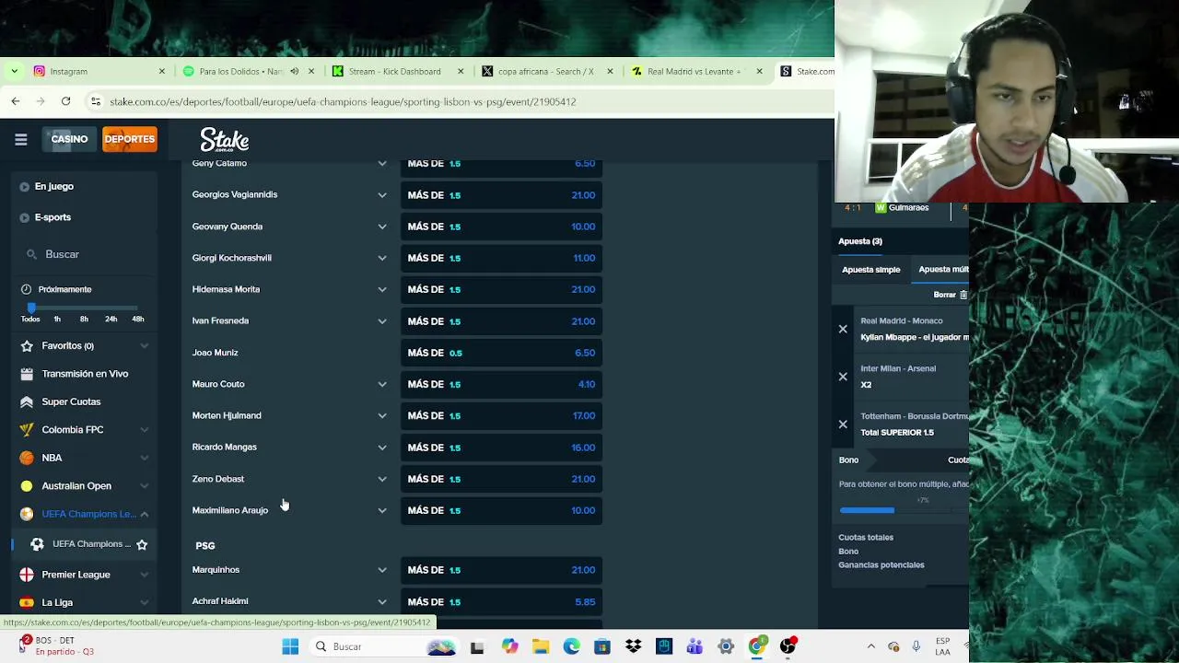The height and width of the screenshot is (663, 1179).
Task: Select the CASINO section button
Action: pyautogui.click(x=69, y=139)
